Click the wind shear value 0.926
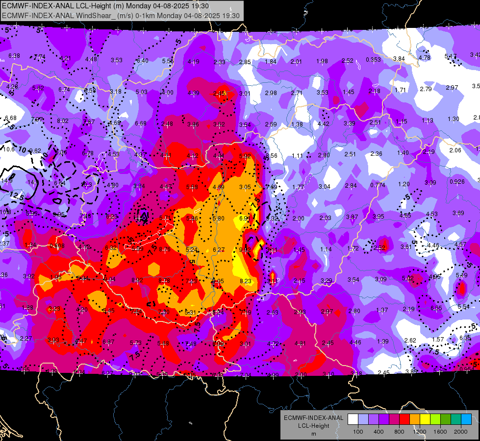 click(x=457, y=181)
